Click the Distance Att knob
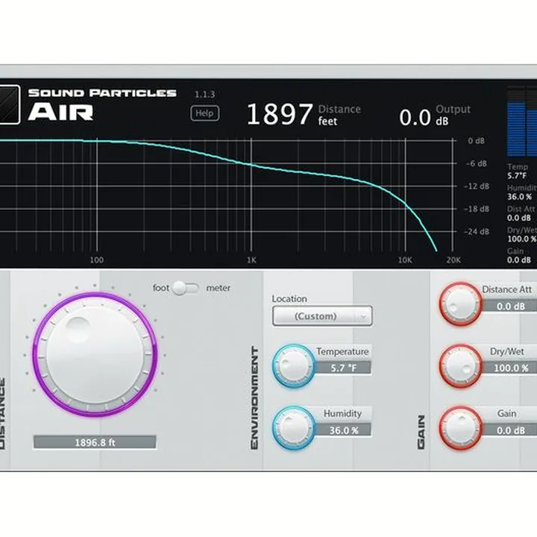 (461, 304)
